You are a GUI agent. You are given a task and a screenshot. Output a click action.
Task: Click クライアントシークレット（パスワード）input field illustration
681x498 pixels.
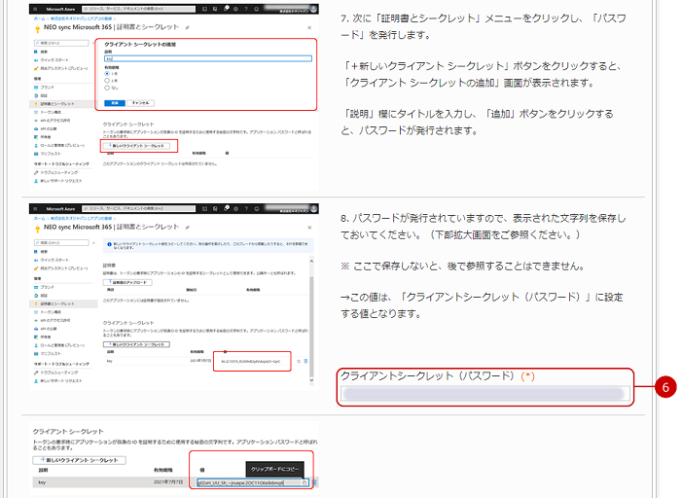click(x=485, y=393)
